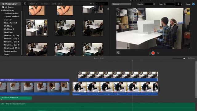Click the preview viewer image

153,29
